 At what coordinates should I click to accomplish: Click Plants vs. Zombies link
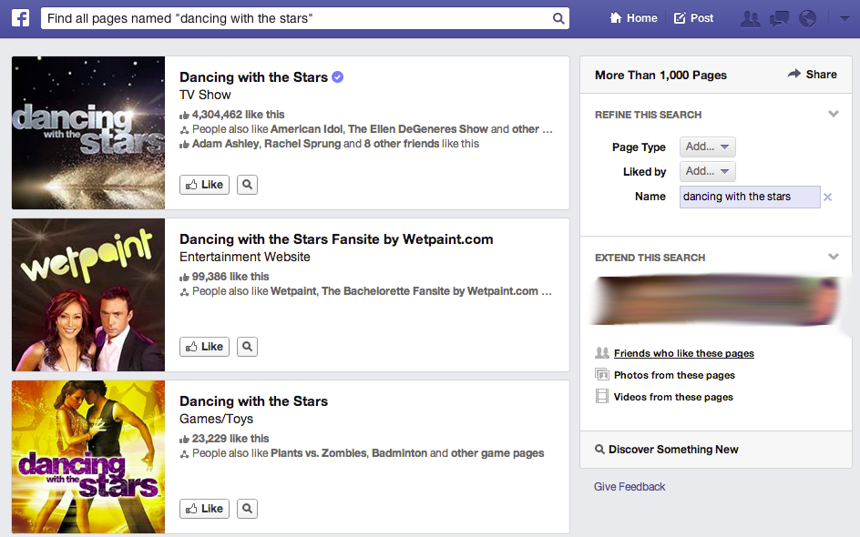point(318,453)
